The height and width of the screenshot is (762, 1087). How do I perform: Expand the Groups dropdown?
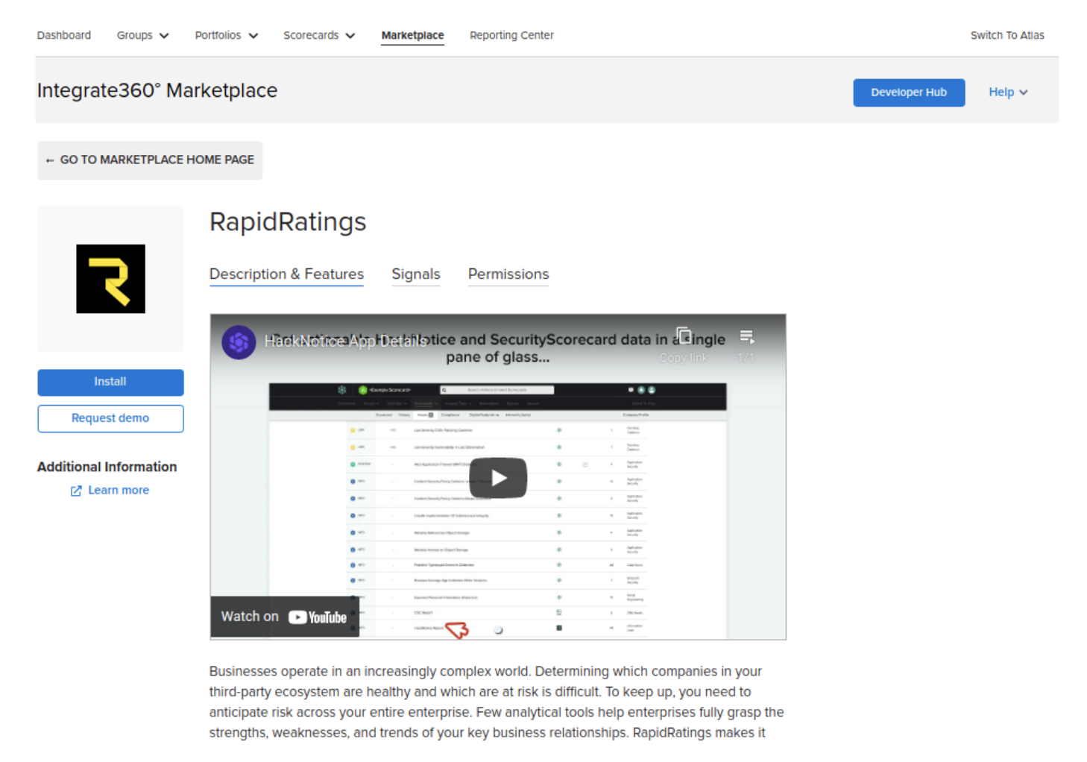pos(143,35)
